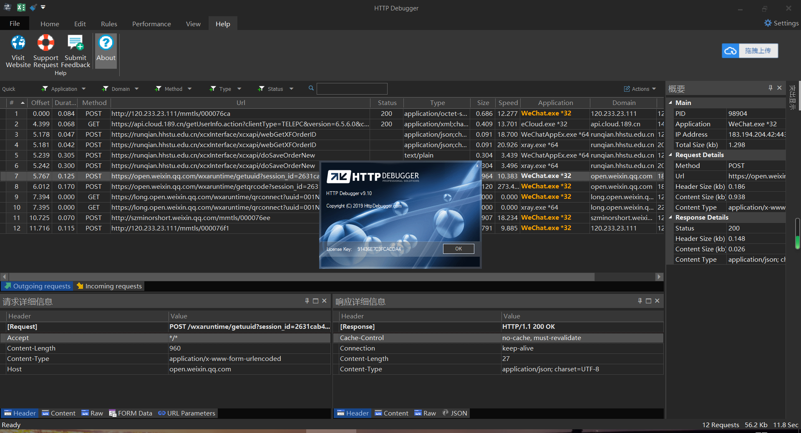
Task: Open the Actions dropdown menu
Action: click(640, 89)
